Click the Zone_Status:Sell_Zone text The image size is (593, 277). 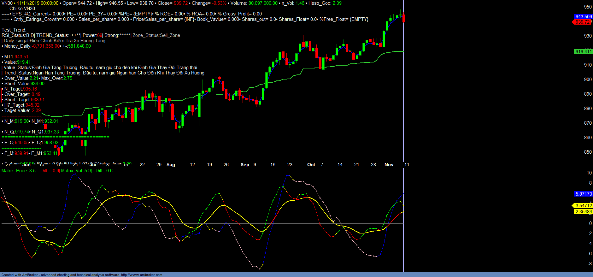click(x=156, y=35)
